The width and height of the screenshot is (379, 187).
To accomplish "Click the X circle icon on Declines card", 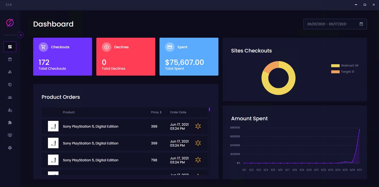I will [x=106, y=47].
